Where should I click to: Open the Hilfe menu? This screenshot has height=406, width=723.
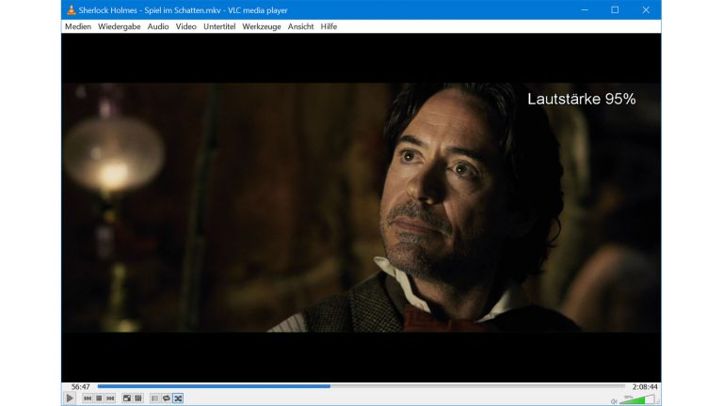(329, 26)
